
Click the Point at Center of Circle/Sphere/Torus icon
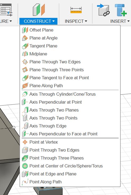25,166
